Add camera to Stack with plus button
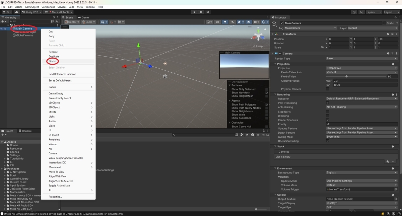The width and height of the screenshot is (402, 216). point(388,161)
